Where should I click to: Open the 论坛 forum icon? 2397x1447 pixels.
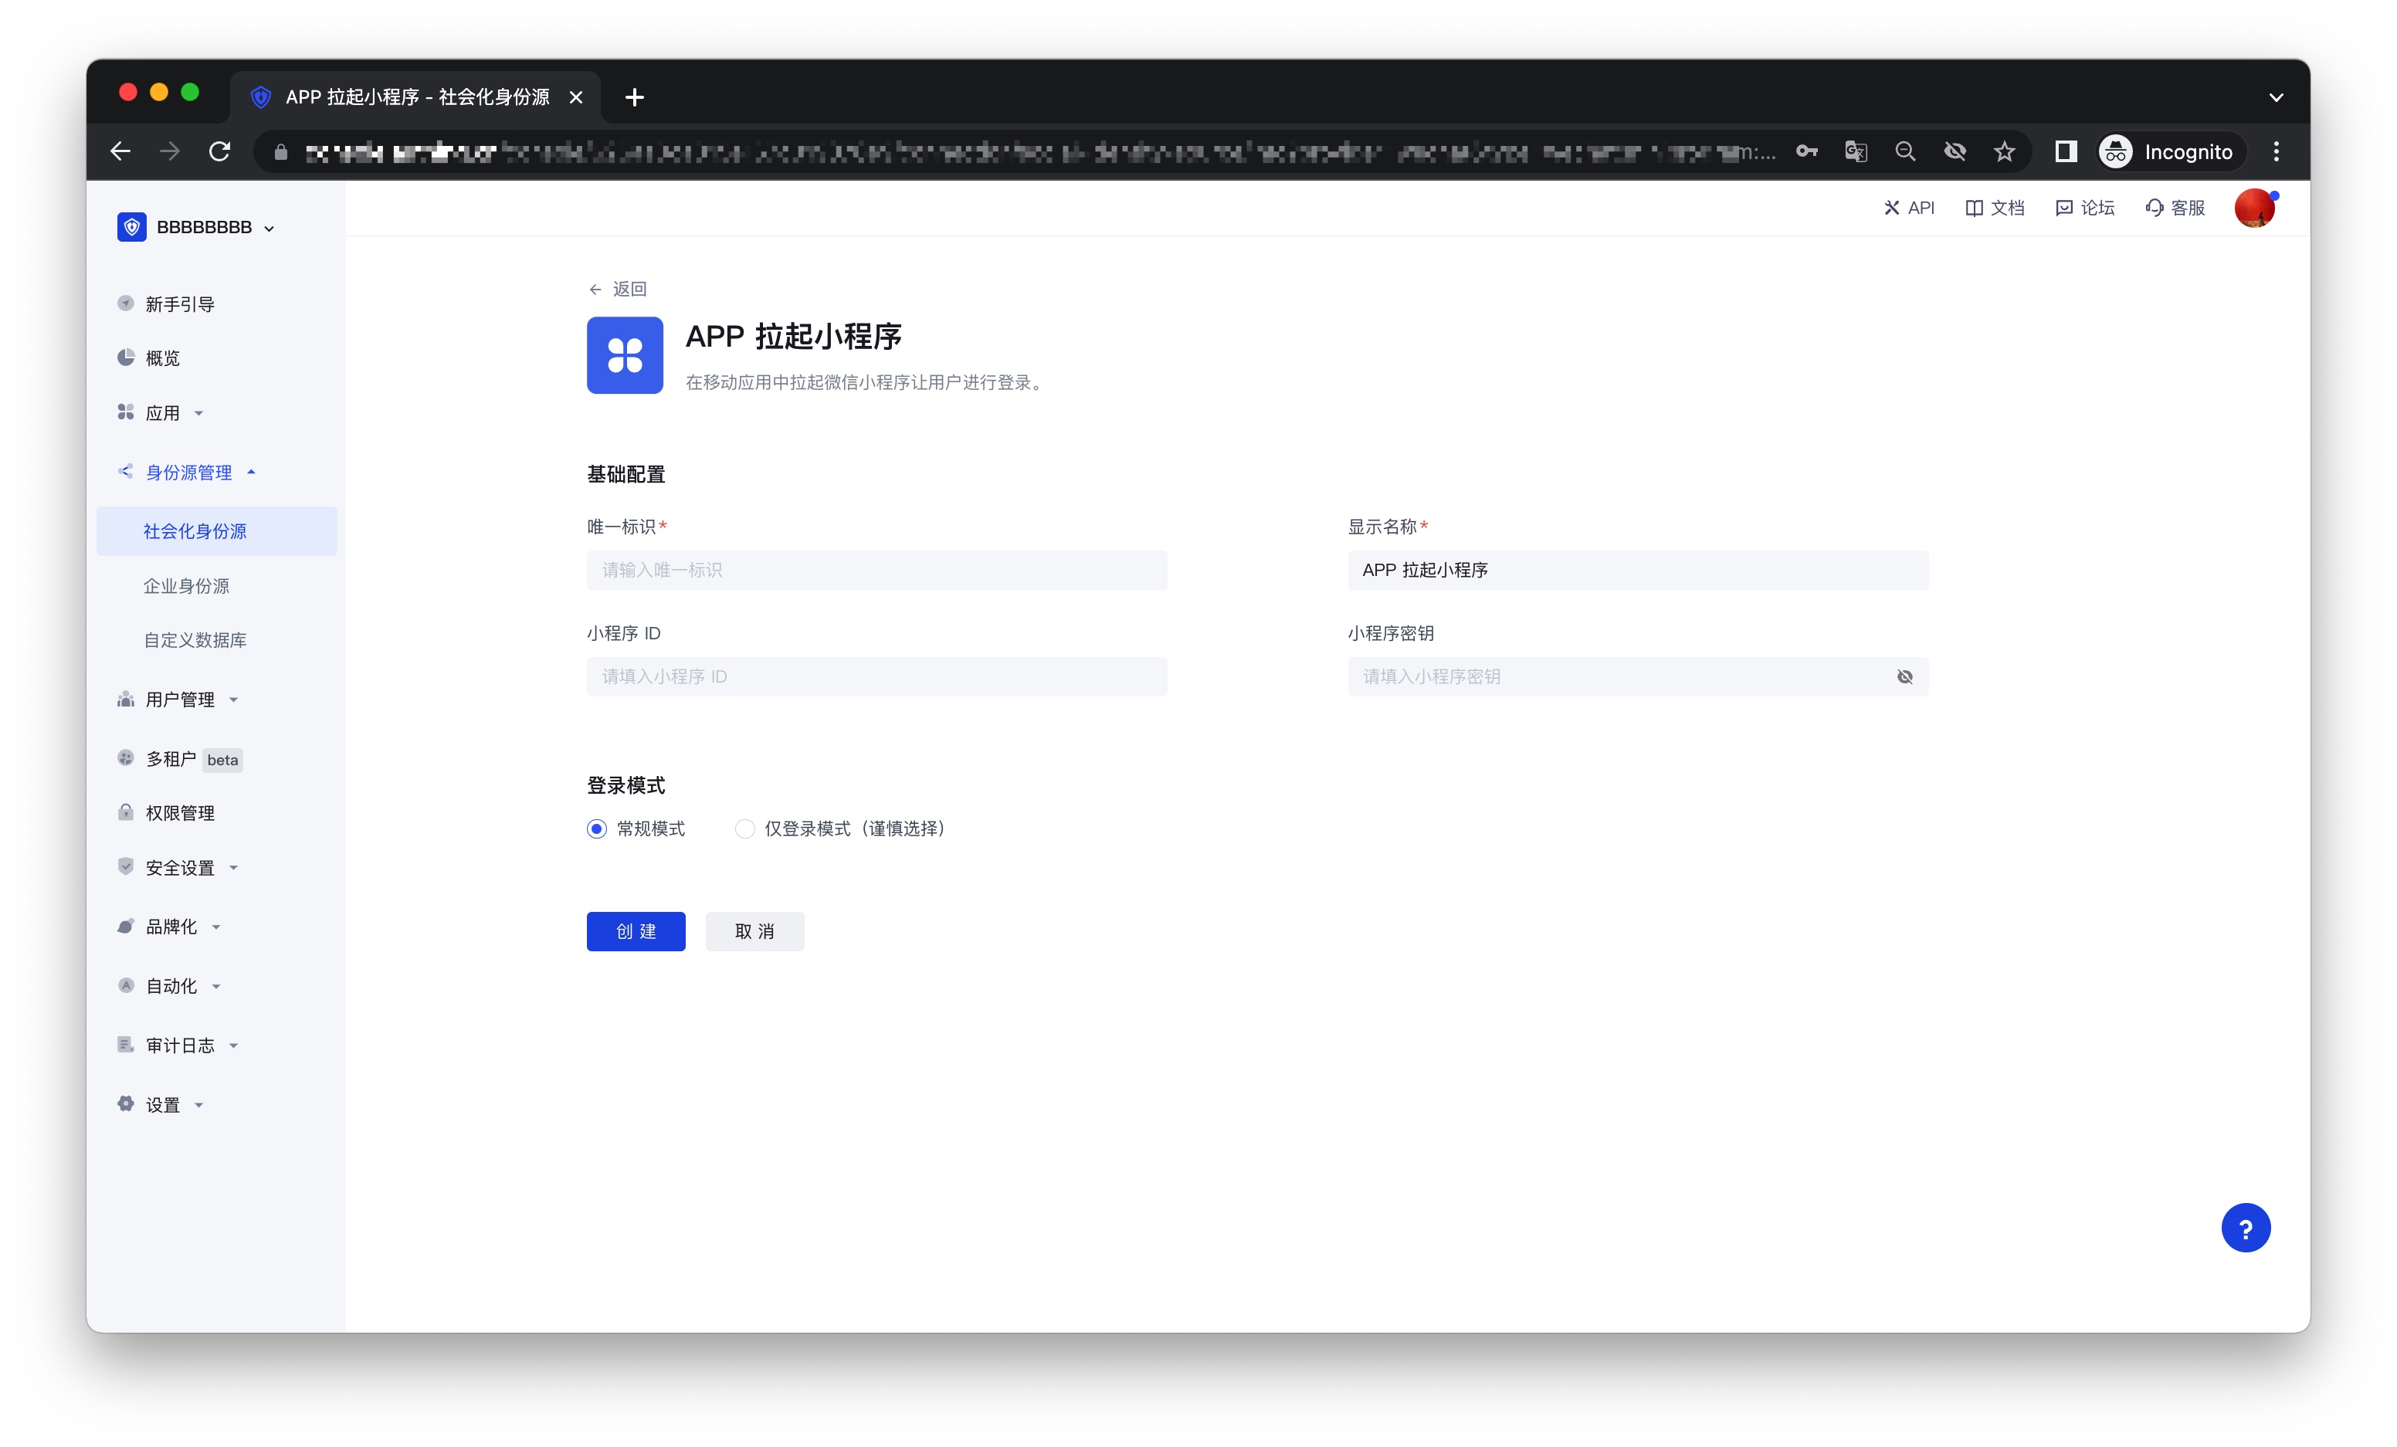tap(2063, 208)
